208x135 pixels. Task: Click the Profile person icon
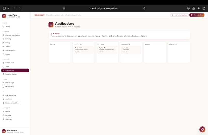tap(3, 112)
